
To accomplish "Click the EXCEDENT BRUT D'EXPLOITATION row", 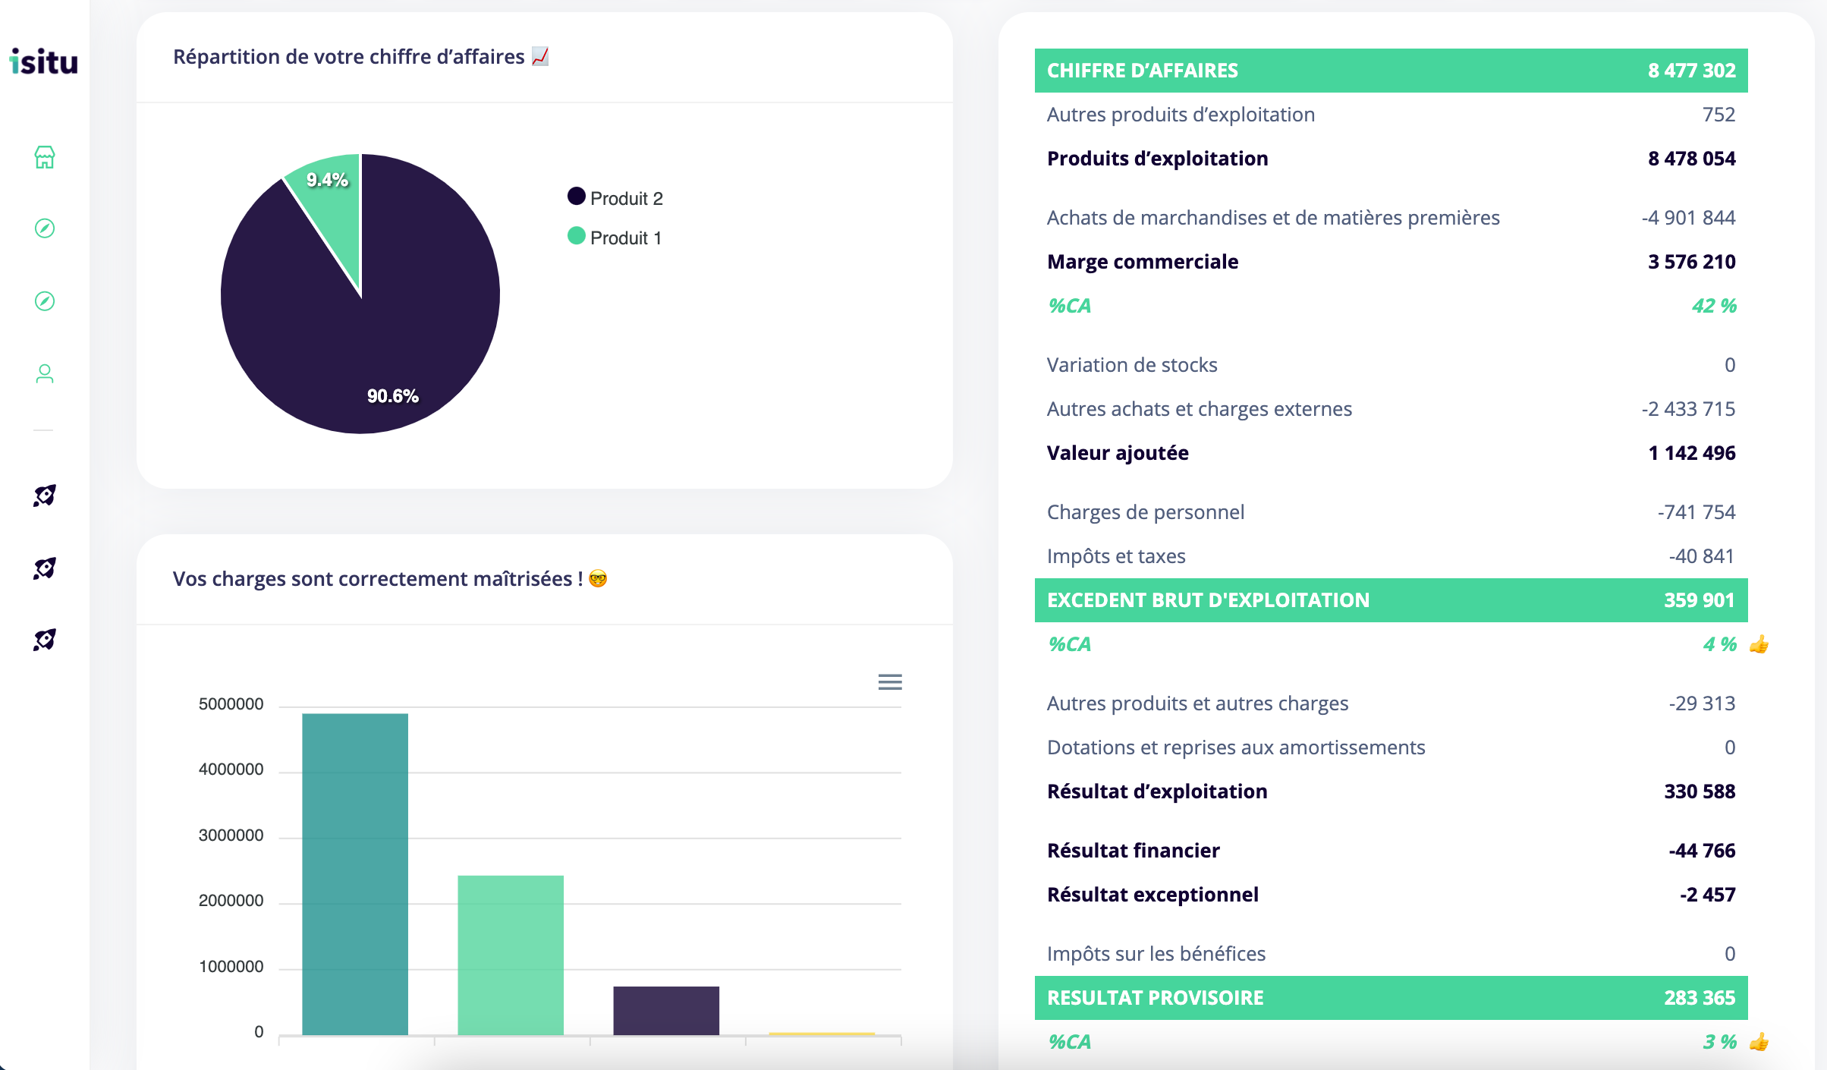I will tap(1390, 600).
